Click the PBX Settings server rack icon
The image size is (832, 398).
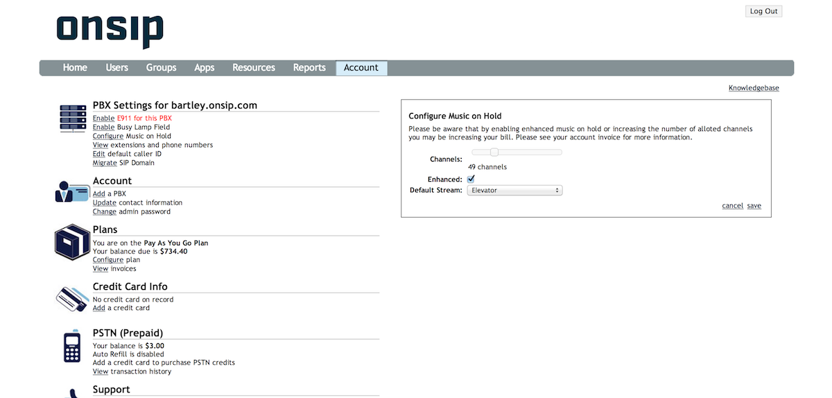pyautogui.click(x=72, y=119)
